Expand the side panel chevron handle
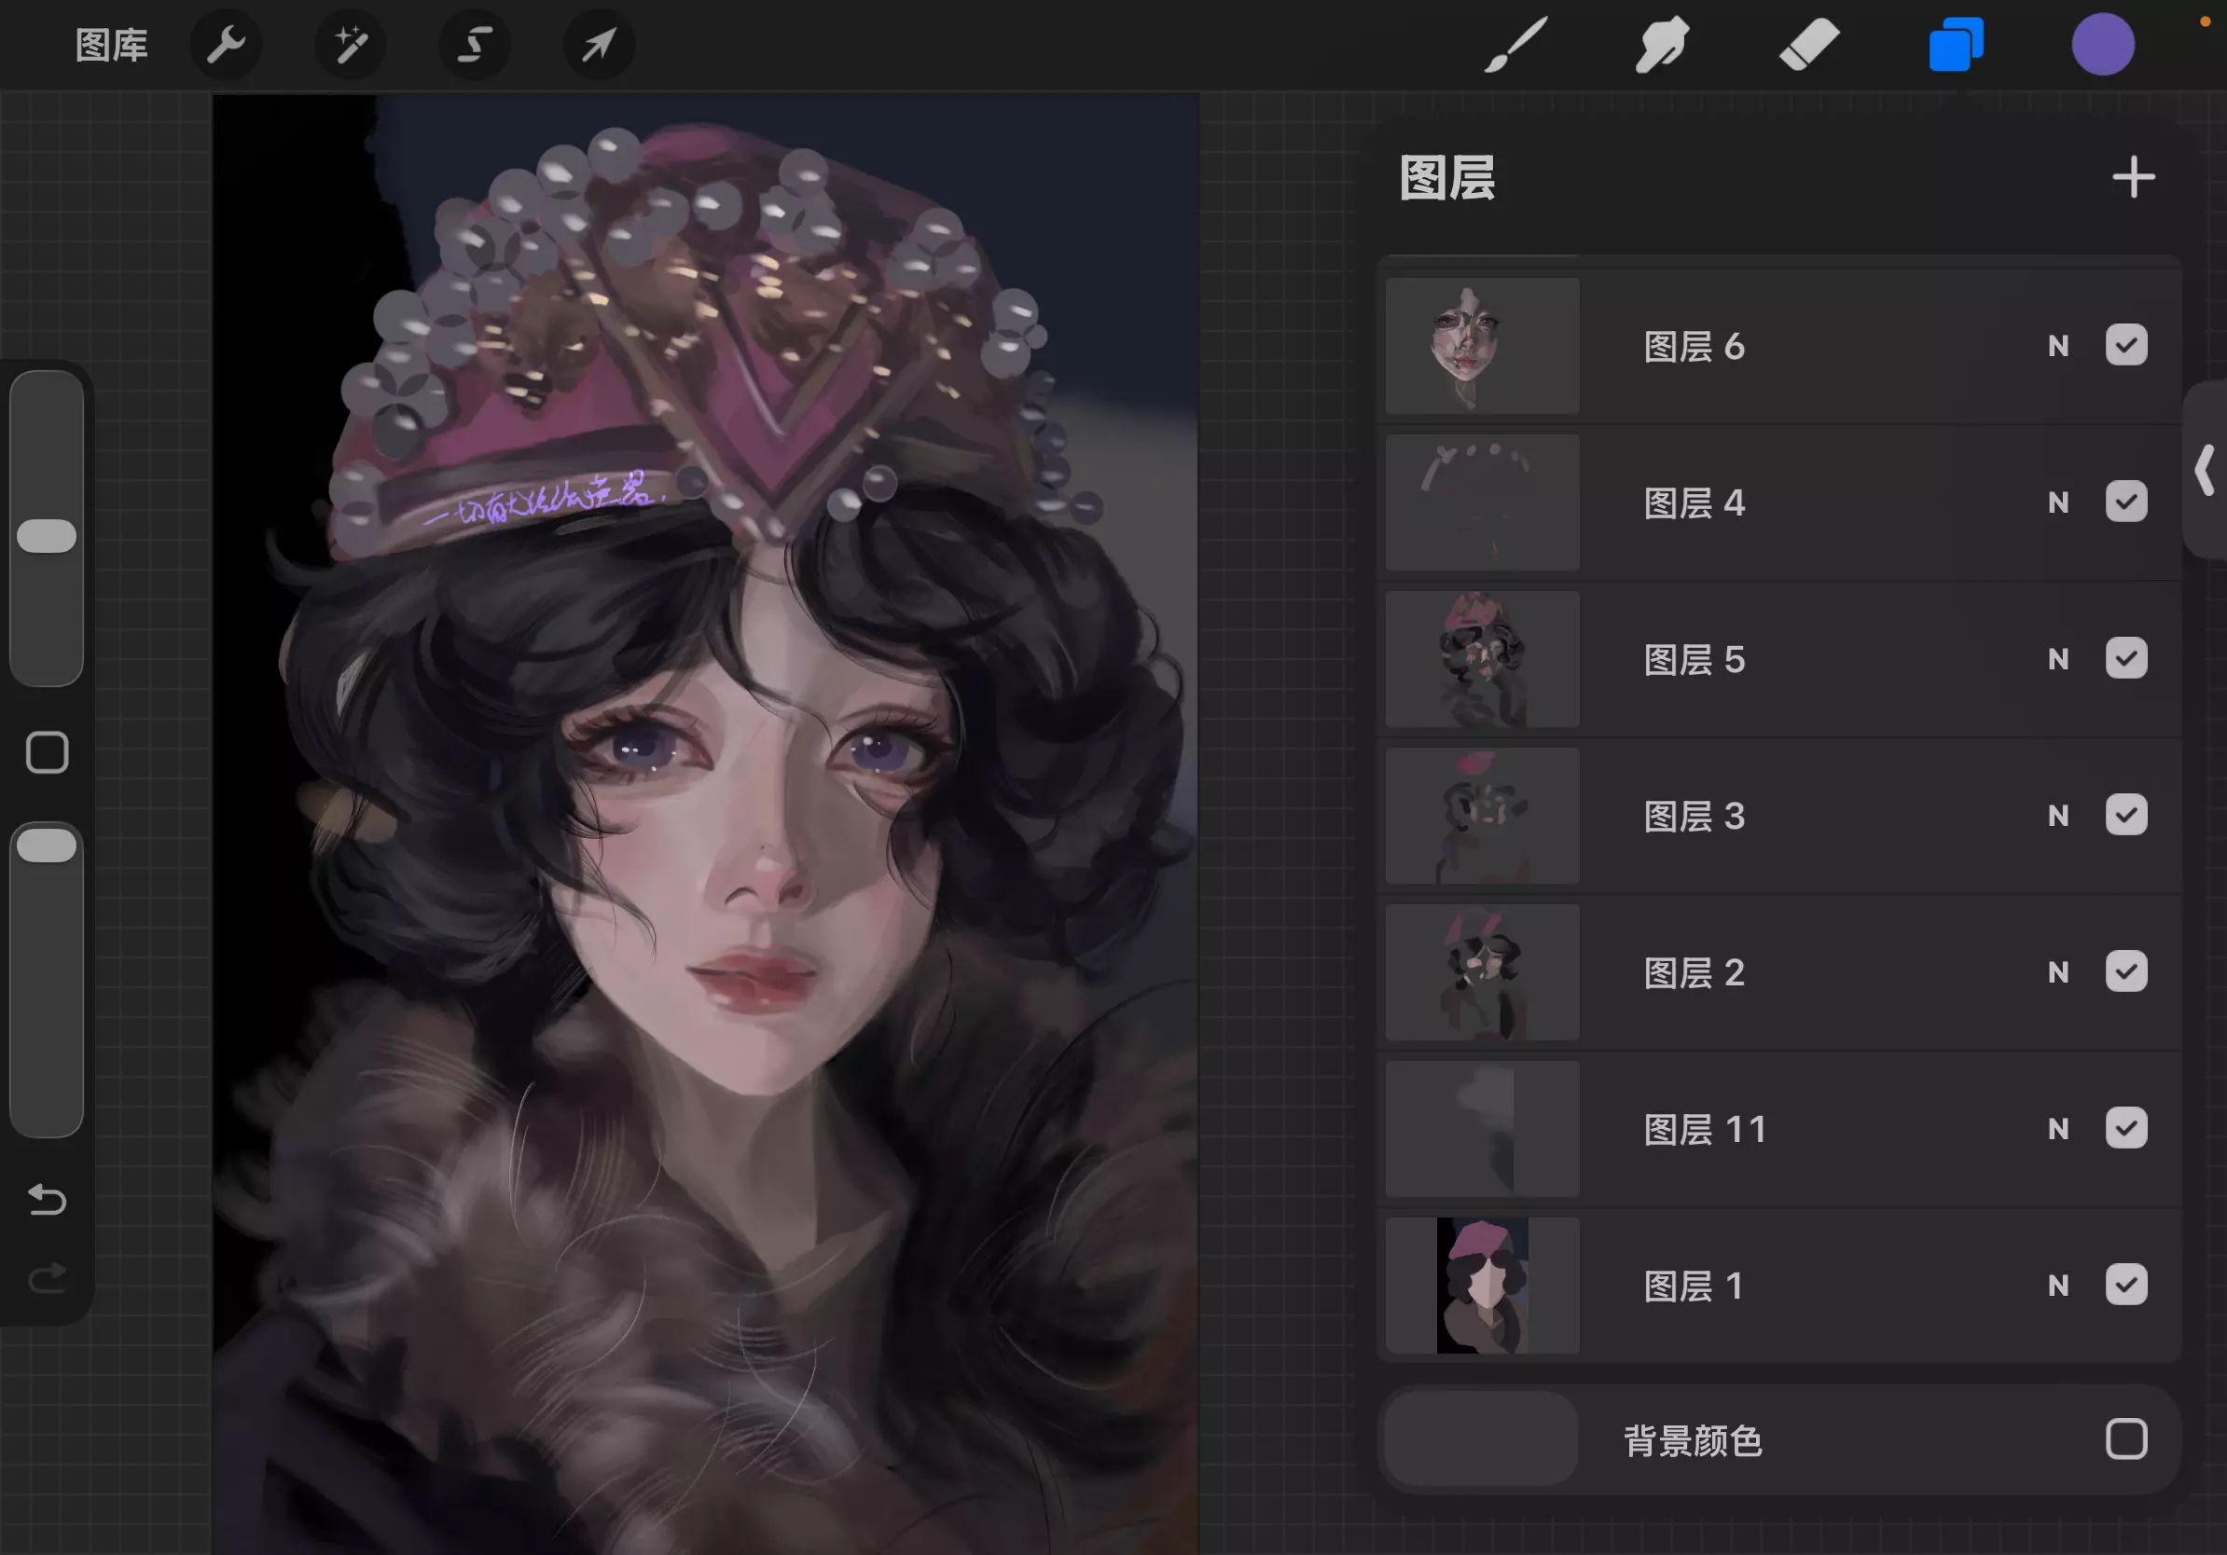Image resolution: width=2227 pixels, height=1555 pixels. (x=2204, y=470)
